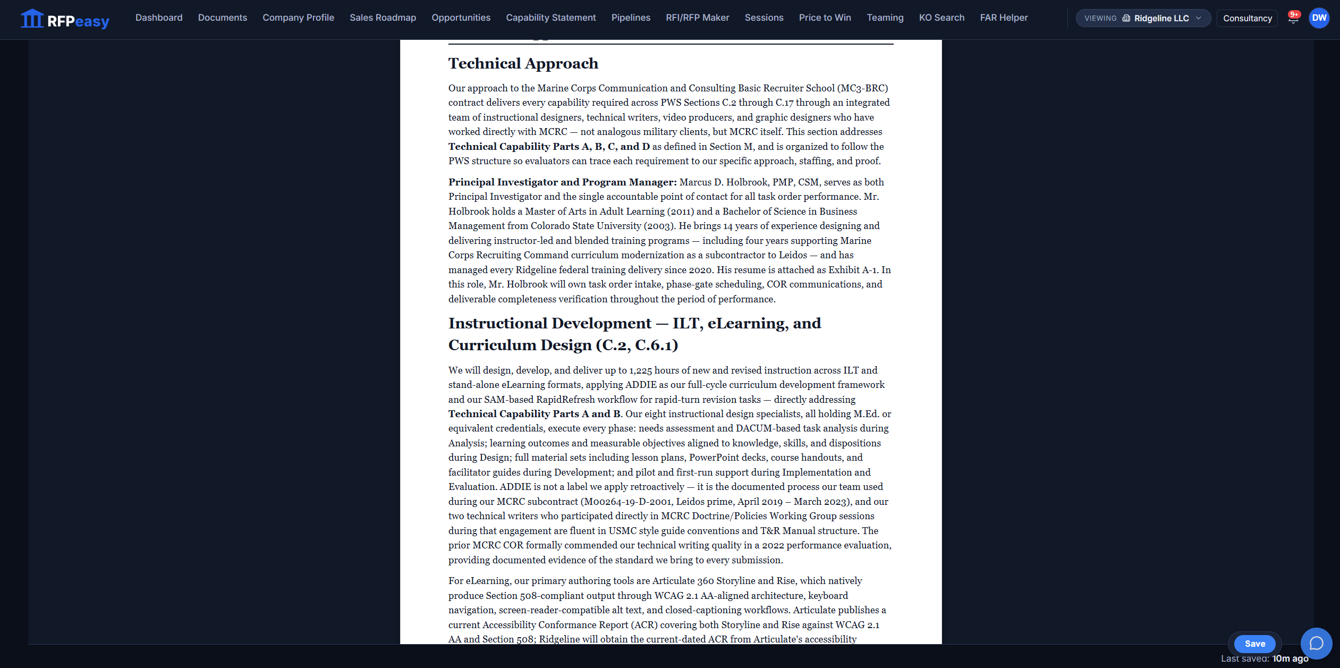Click 'Principal Investigator and Program Manager:' text
Screen dimensions: 1340x668
562,182
